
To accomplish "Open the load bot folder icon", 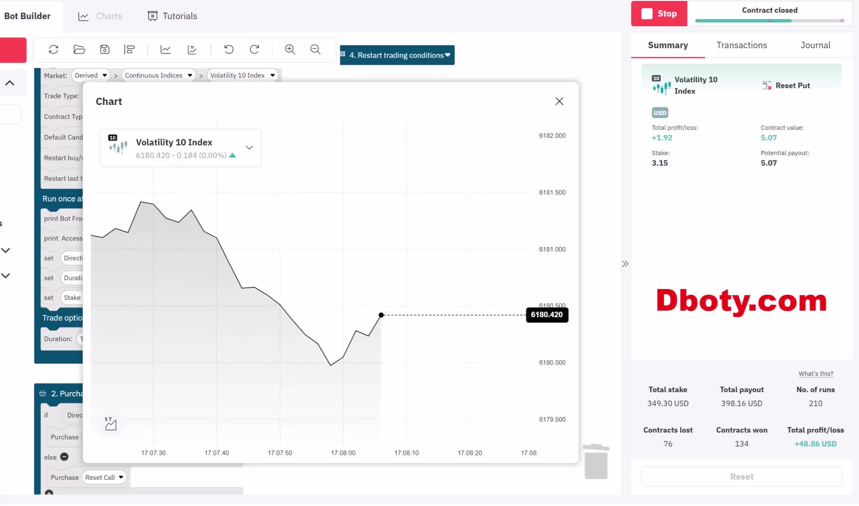I will (79, 50).
